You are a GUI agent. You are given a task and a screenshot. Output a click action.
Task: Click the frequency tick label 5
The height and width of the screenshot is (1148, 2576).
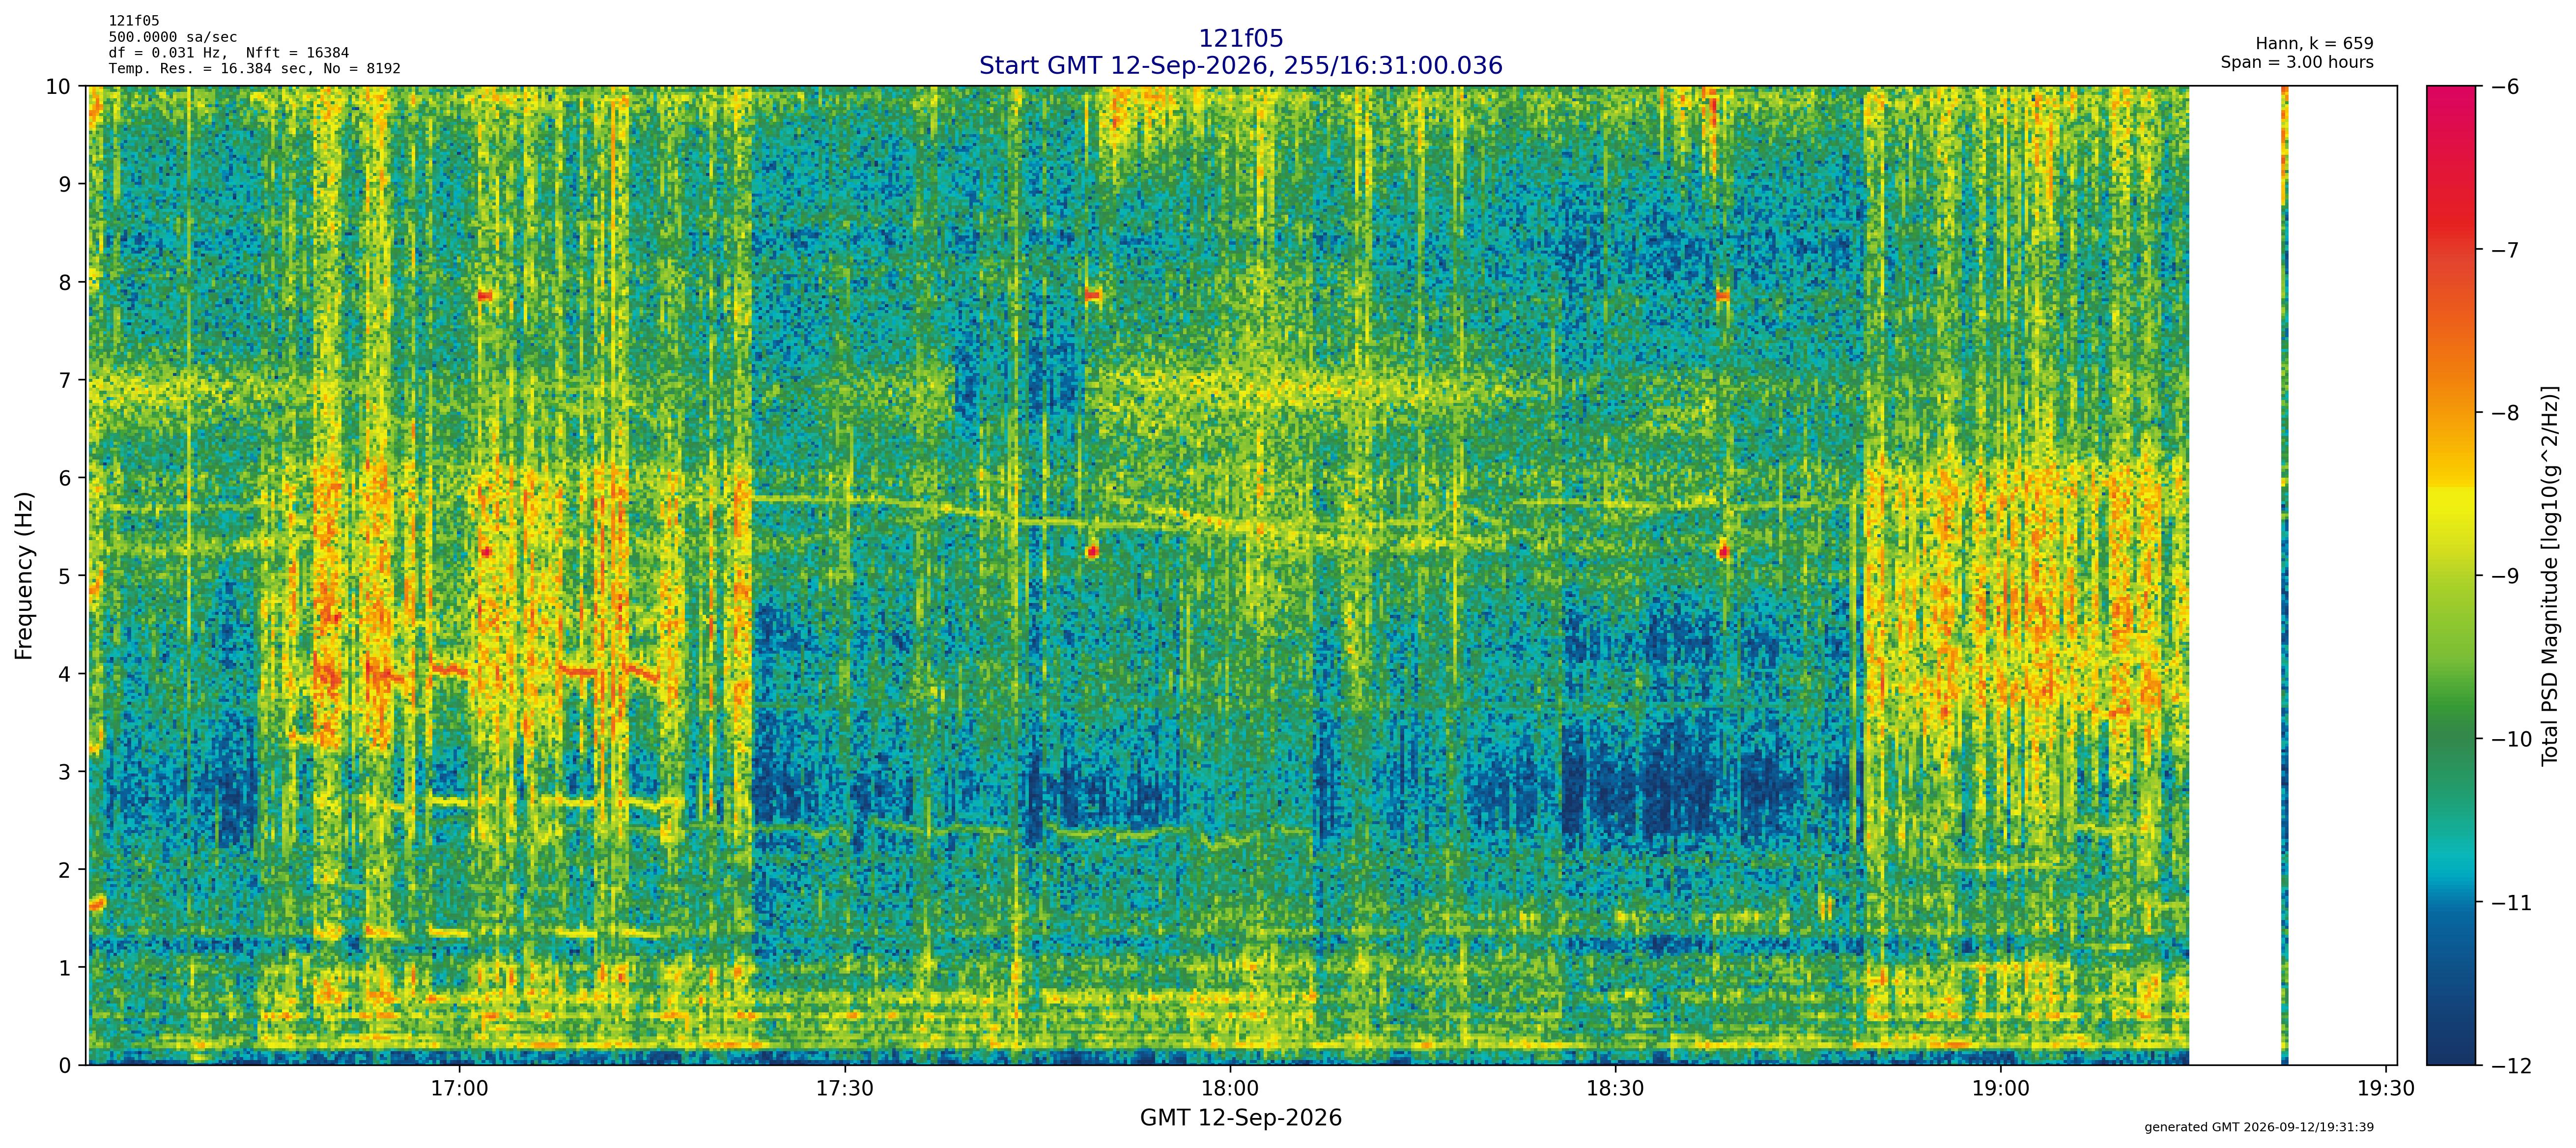(65, 576)
